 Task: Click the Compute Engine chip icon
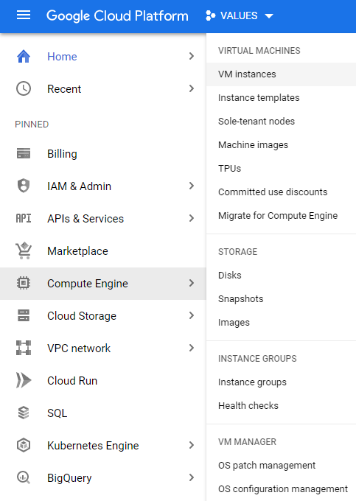pyautogui.click(x=24, y=283)
